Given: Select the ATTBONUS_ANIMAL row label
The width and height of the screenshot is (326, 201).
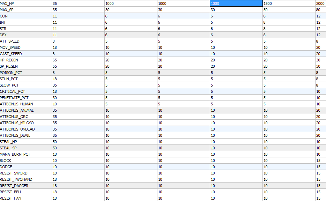Looking at the screenshot, I should [17, 110].
